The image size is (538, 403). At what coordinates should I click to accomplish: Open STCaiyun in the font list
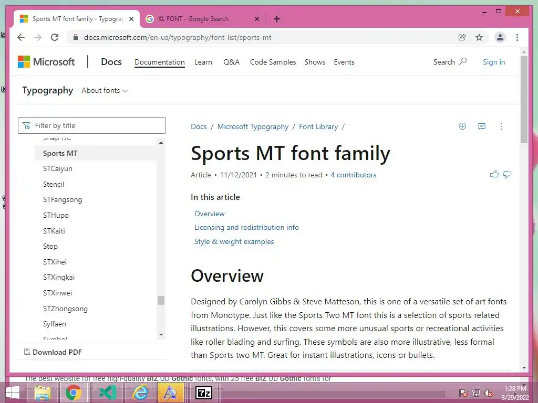[58, 168]
